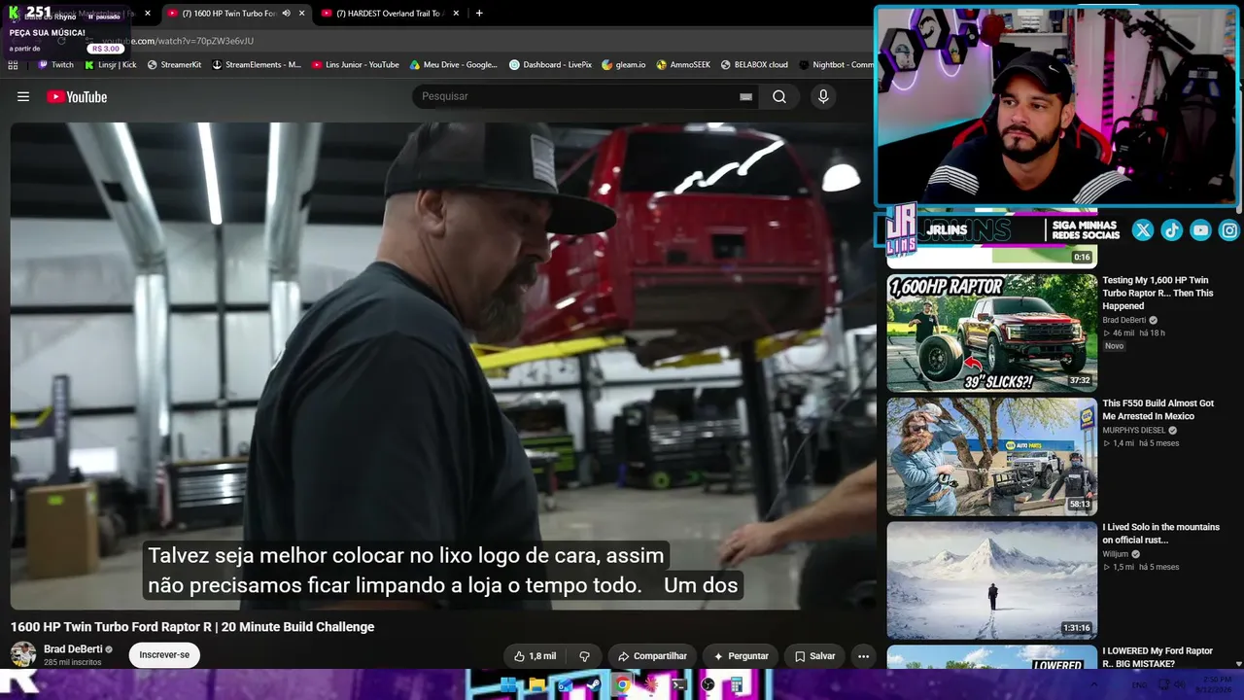Open the snowy mountains video thumbnail

tap(991, 580)
